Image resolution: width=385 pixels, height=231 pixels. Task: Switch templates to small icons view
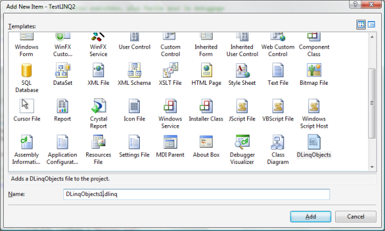coord(371,24)
